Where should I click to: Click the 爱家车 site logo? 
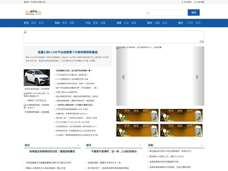tap(34, 12)
